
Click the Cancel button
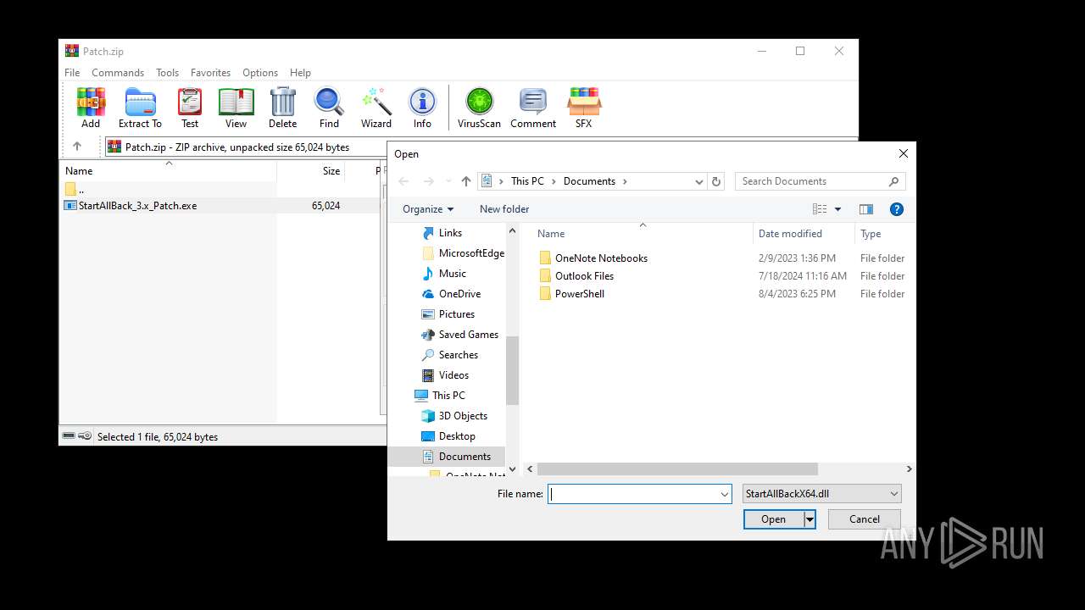pos(864,519)
